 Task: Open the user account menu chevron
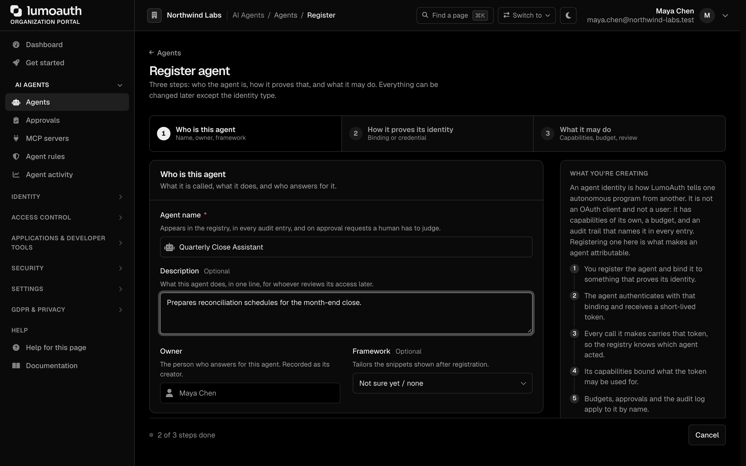click(725, 16)
